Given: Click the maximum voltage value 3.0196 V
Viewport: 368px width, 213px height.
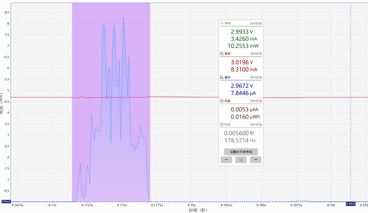Looking at the screenshot, I should pos(242,62).
